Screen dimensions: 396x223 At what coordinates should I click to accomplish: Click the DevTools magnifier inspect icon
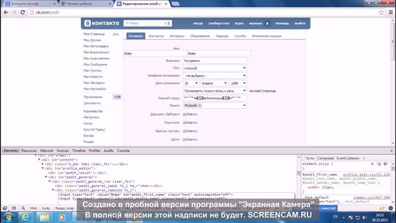[x=23, y=208]
